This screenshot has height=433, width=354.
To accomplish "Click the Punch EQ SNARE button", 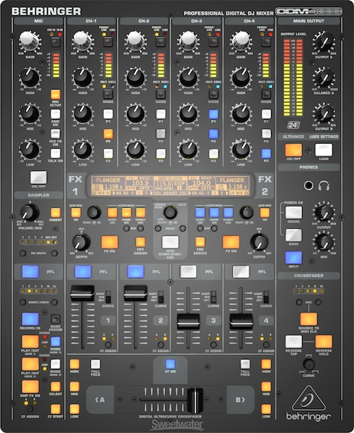I will coord(293,212).
